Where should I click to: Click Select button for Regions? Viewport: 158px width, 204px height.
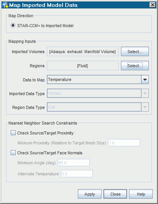(135, 66)
